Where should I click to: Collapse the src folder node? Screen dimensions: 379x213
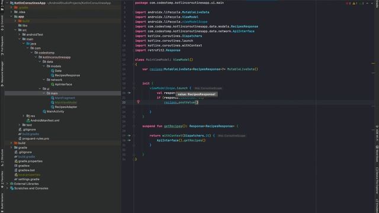[15, 30]
